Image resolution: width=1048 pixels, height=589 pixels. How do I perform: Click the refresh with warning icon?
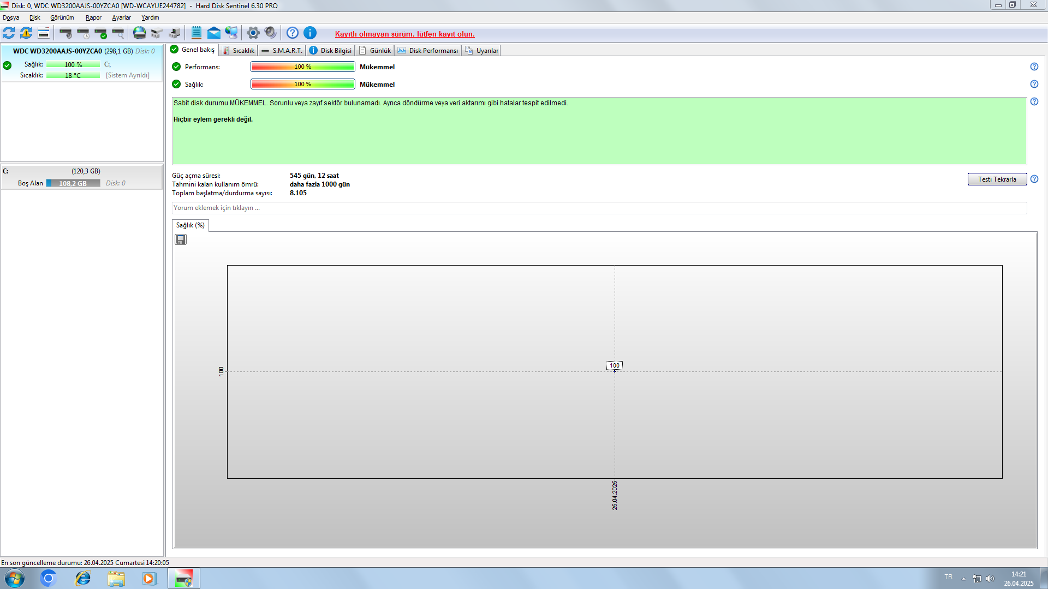click(x=26, y=33)
